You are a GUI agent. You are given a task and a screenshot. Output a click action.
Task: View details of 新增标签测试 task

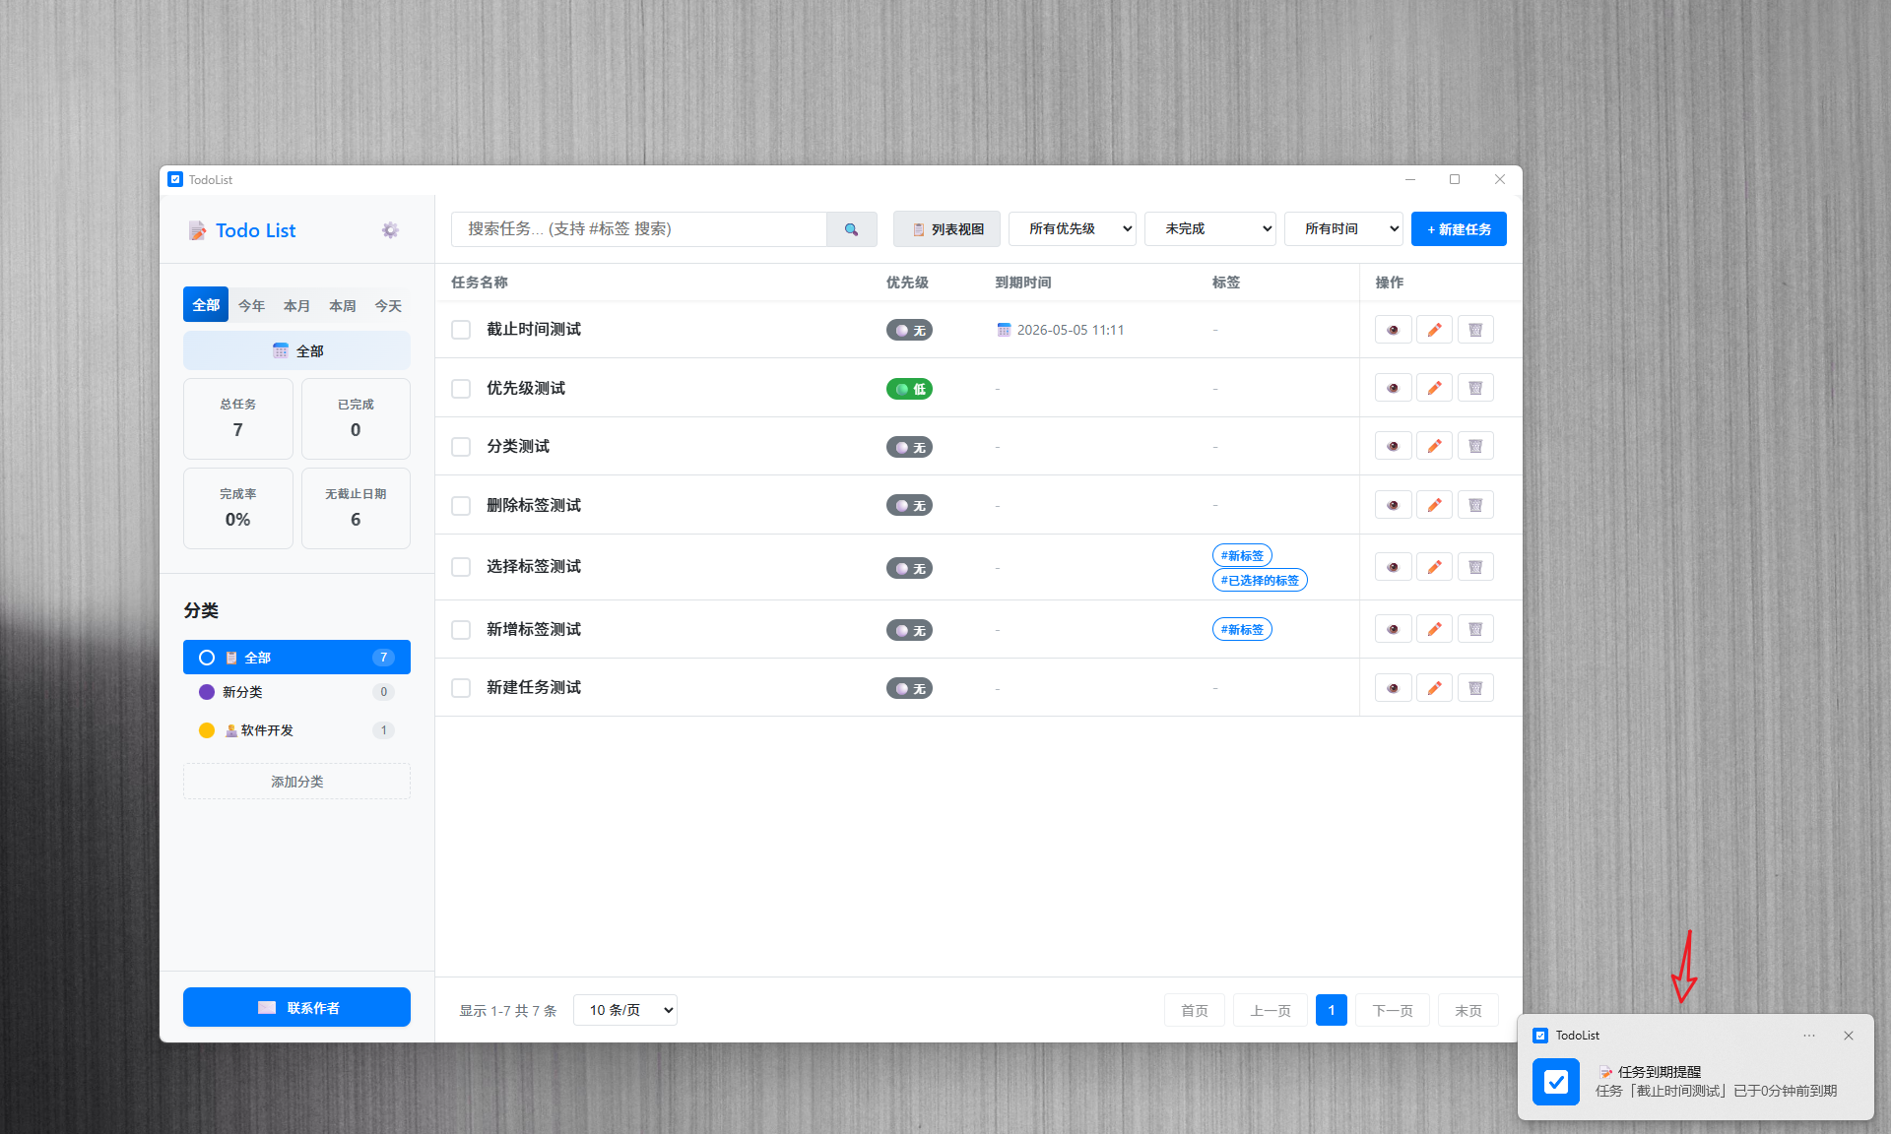click(1393, 629)
